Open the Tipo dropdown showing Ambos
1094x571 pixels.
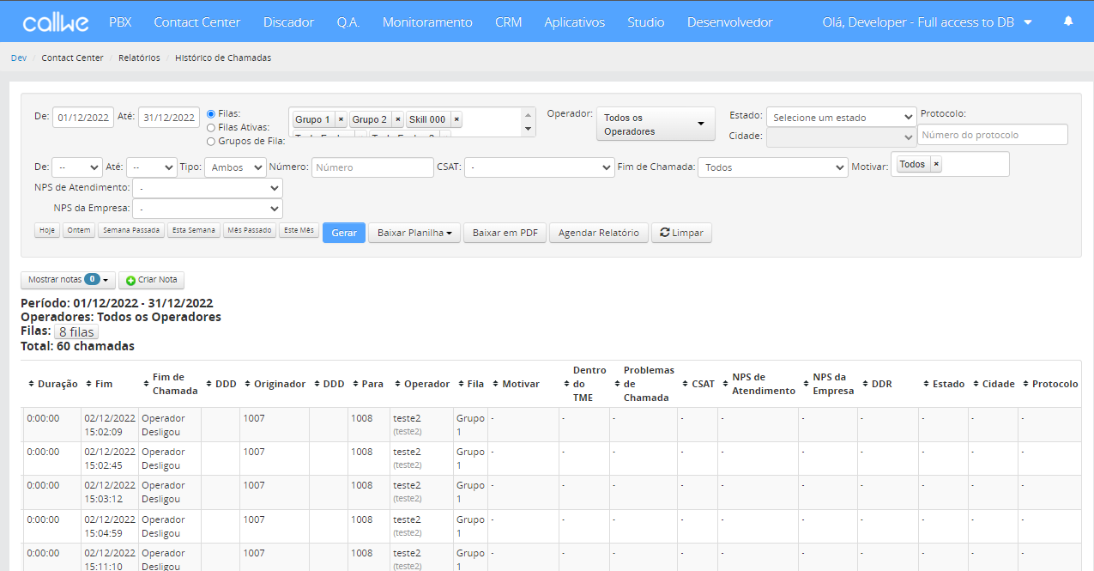point(235,167)
